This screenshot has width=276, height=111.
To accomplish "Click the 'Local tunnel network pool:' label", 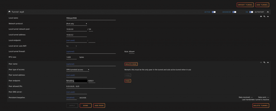I will (x=19, y=29).
